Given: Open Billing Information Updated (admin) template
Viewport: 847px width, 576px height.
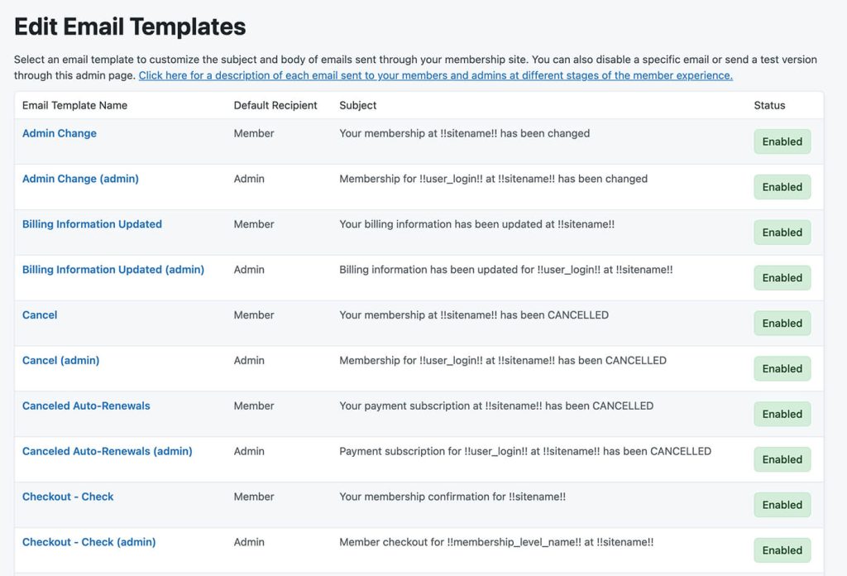Looking at the screenshot, I should pos(112,270).
